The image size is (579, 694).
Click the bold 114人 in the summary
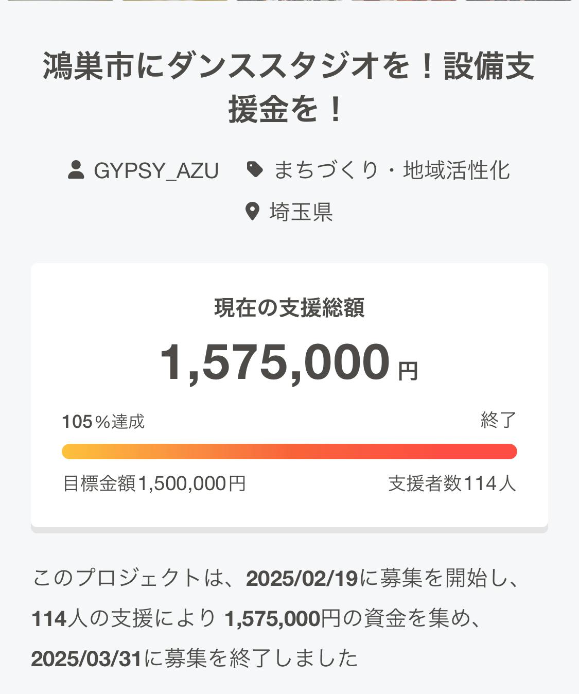click(49, 619)
